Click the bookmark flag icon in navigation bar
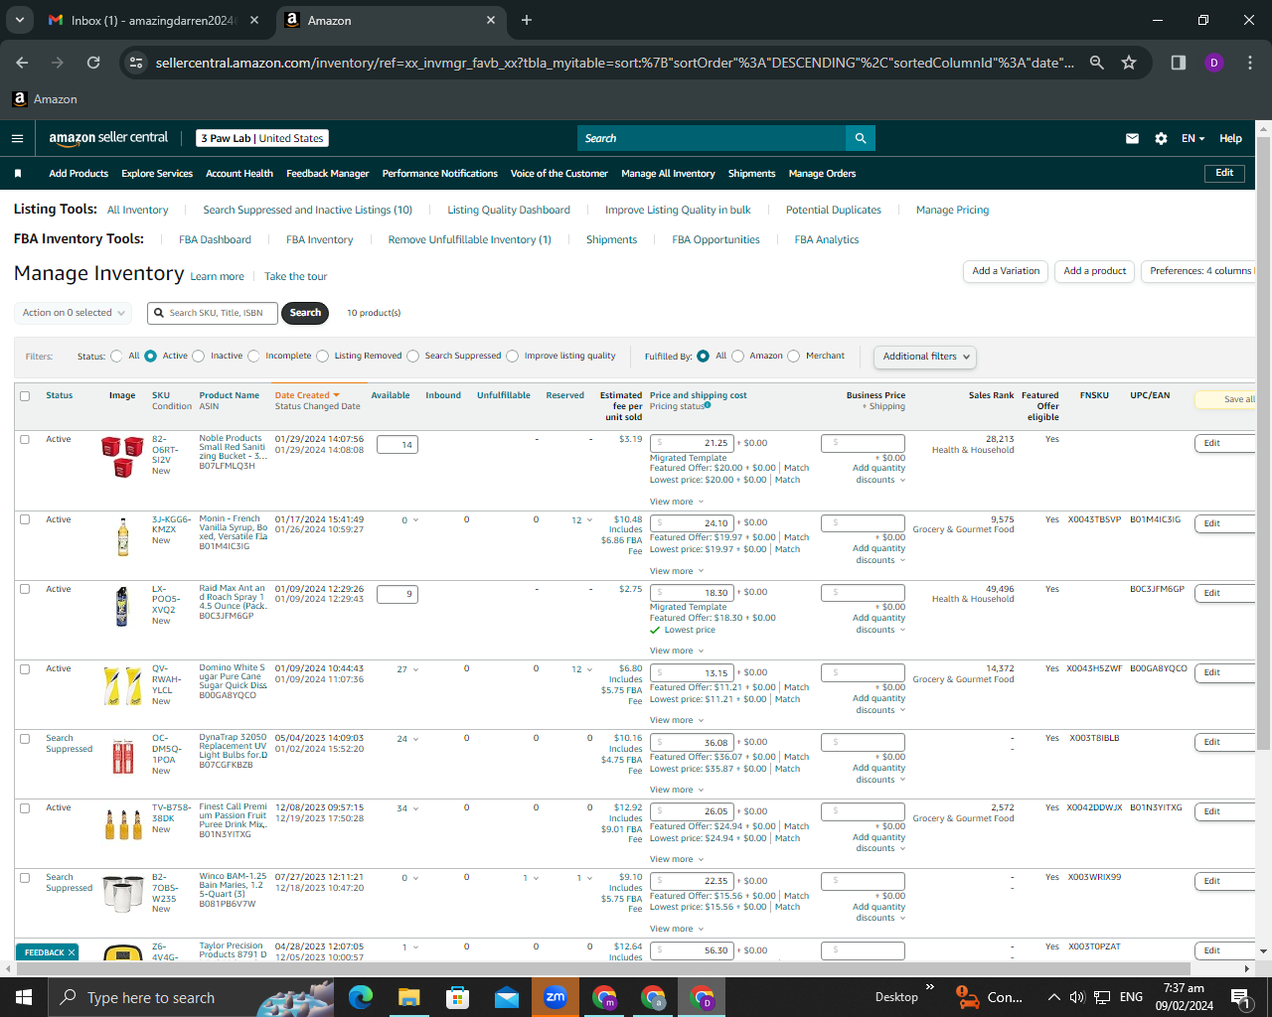 tap(18, 174)
